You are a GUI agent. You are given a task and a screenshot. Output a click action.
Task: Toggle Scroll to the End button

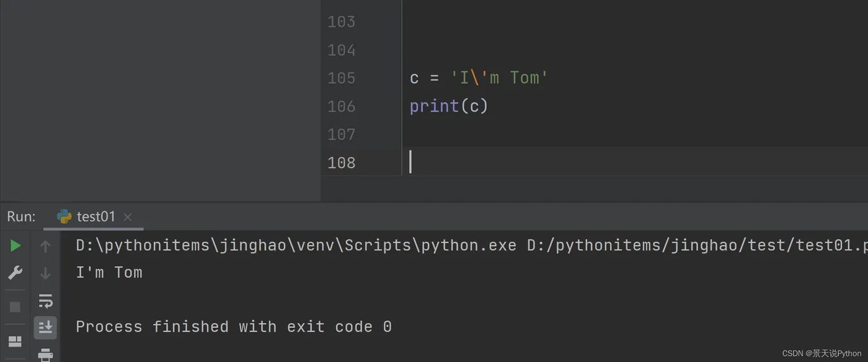click(x=45, y=328)
